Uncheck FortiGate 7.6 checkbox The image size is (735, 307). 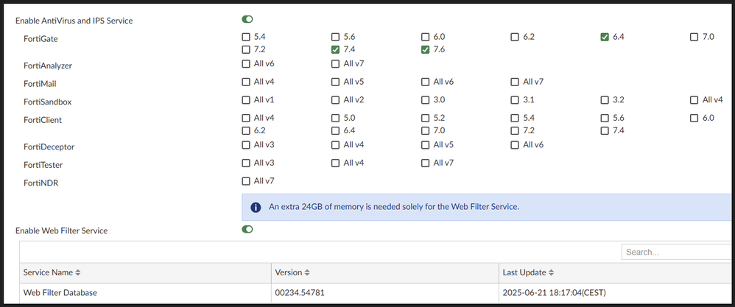click(x=426, y=50)
